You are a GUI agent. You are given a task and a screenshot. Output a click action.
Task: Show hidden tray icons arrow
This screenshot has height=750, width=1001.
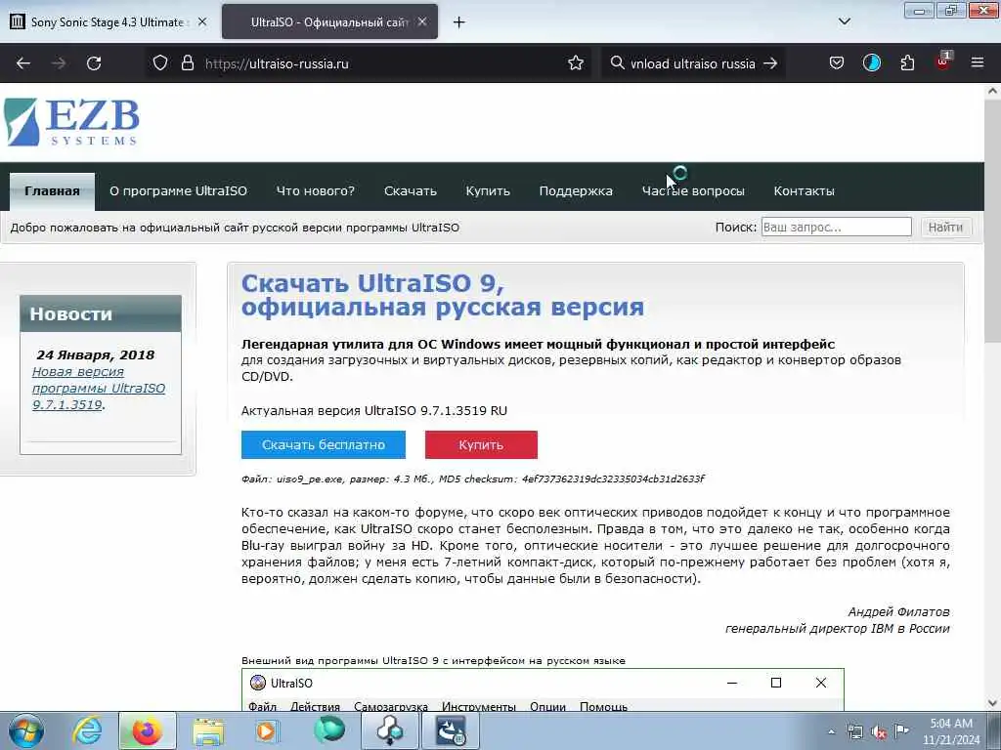click(831, 731)
